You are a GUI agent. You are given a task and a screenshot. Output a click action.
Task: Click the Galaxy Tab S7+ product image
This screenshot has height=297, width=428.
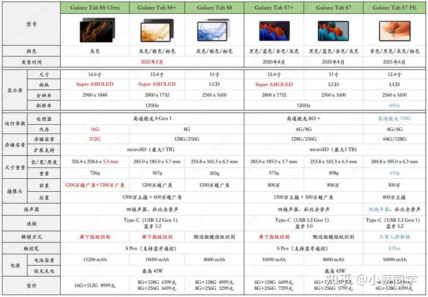point(274,31)
